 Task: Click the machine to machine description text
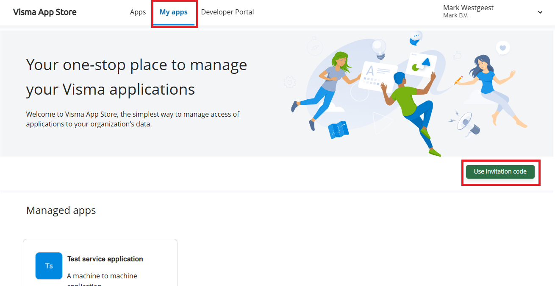[102, 276]
